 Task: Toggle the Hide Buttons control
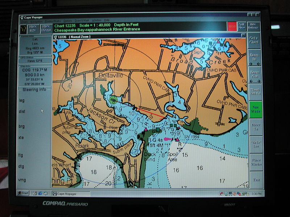[x=253, y=26]
